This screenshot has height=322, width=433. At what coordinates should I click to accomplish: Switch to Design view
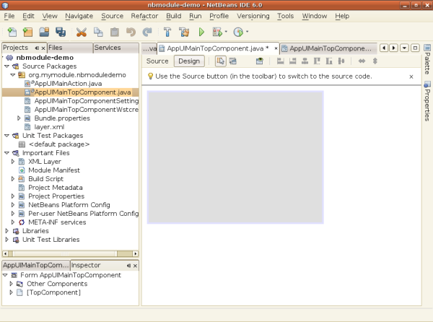tap(189, 61)
